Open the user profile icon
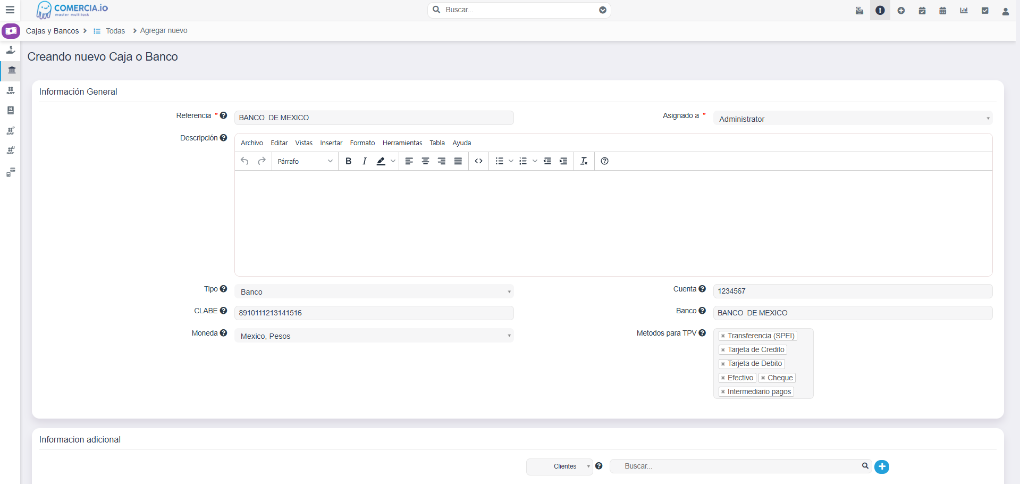The height and width of the screenshot is (484, 1020). point(1006,11)
